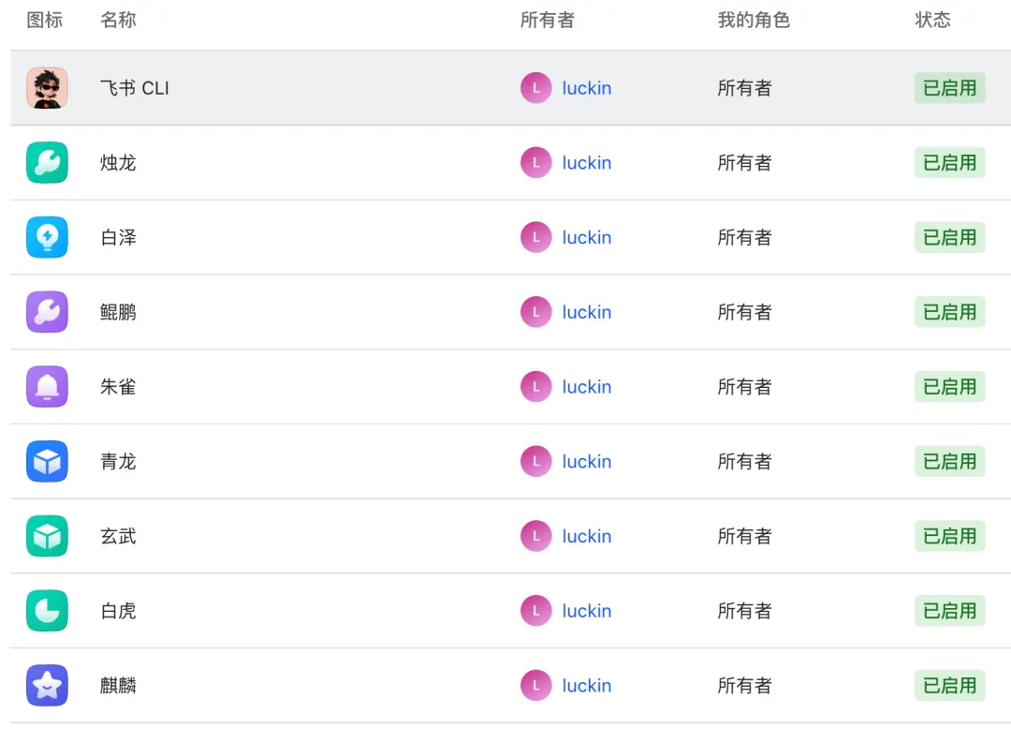Viewport: 1011px width, 743px height.
Task: Open the app named 玄武
Action: pyautogui.click(x=118, y=536)
